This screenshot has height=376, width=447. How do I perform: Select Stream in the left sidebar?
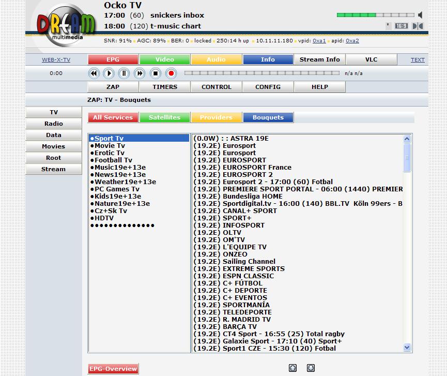(x=54, y=169)
